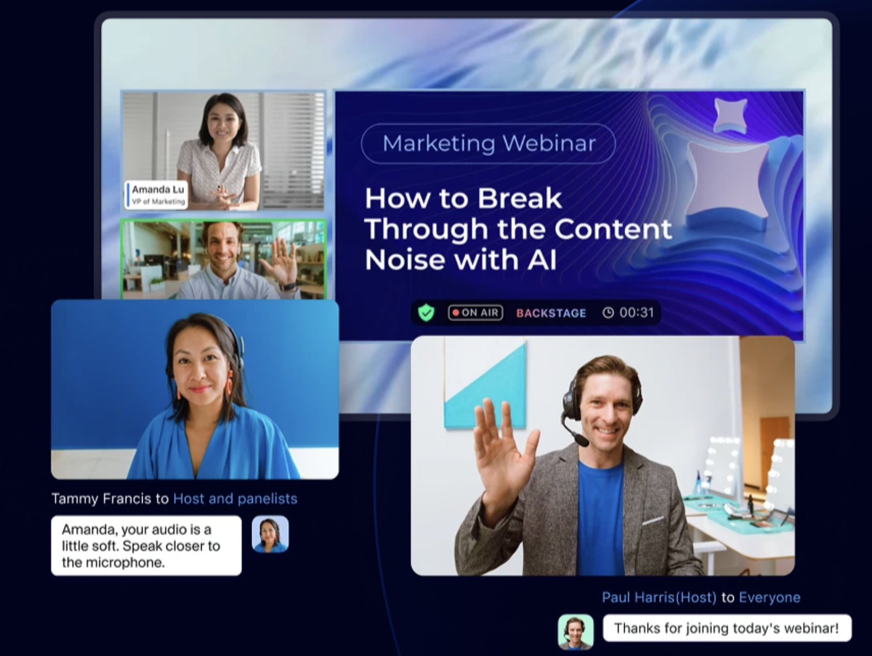Open Paul Harris's large video tile
This screenshot has width=872, height=656.
603,455
